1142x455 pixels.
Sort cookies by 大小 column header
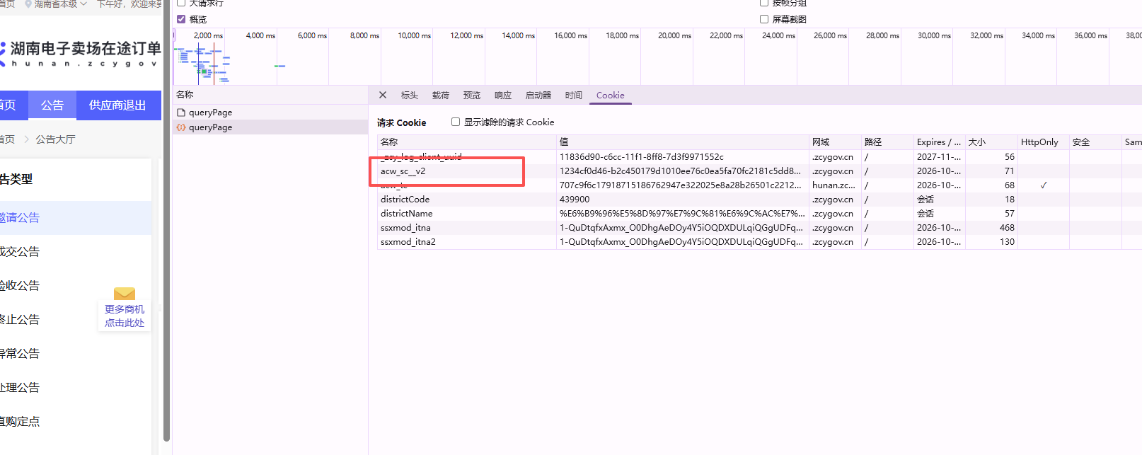(991, 142)
